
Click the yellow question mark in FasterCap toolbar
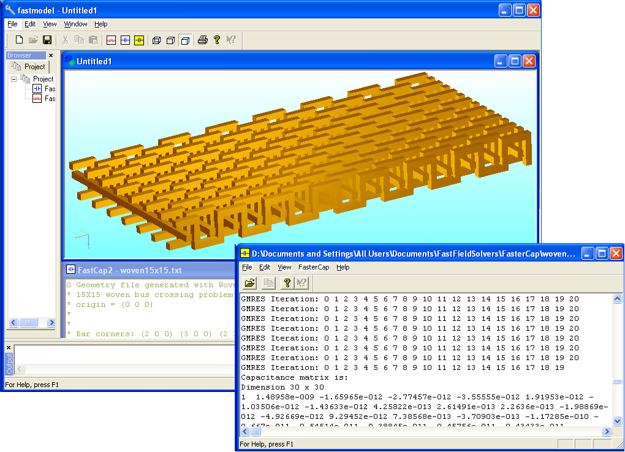pyautogui.click(x=286, y=283)
